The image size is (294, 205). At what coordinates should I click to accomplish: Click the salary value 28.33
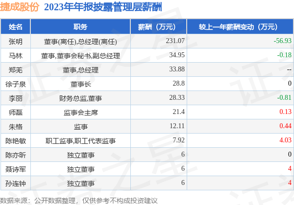(177, 97)
